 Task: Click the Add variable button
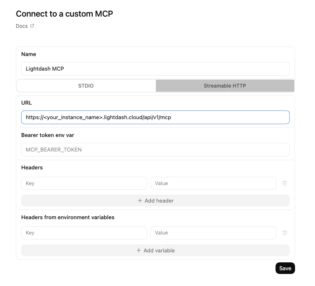155,250
